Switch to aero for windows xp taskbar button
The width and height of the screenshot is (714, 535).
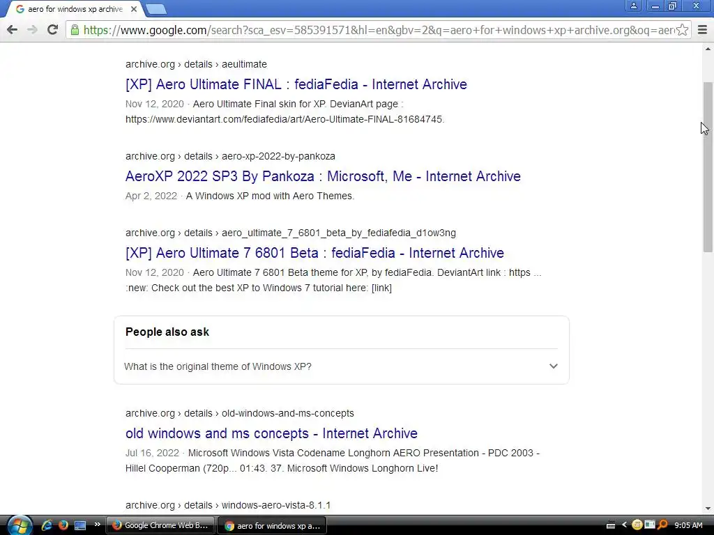click(x=273, y=526)
